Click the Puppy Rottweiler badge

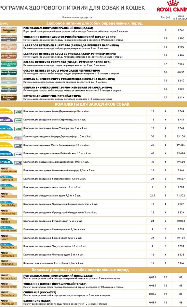click(9, 178)
